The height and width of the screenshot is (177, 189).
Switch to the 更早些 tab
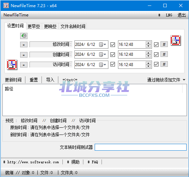pyautogui.click(x=34, y=26)
